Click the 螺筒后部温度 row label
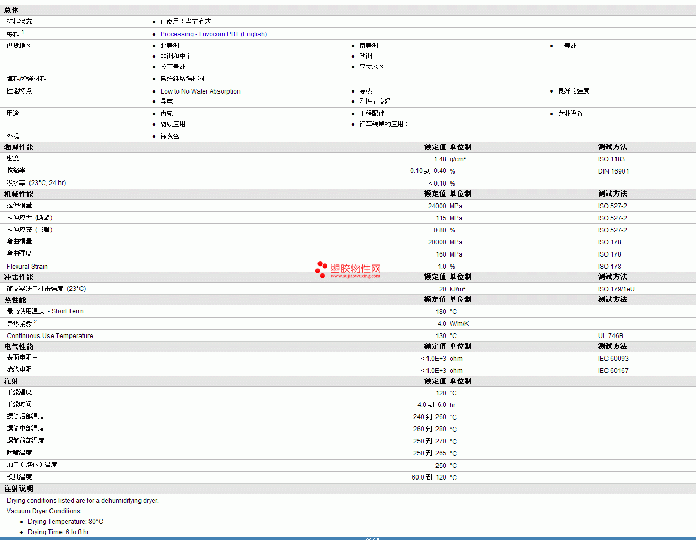This screenshot has width=696, height=540. coord(26,416)
